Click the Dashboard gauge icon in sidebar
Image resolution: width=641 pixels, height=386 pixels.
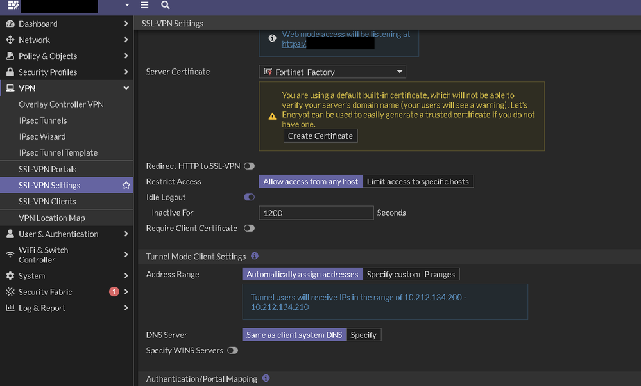coord(10,24)
